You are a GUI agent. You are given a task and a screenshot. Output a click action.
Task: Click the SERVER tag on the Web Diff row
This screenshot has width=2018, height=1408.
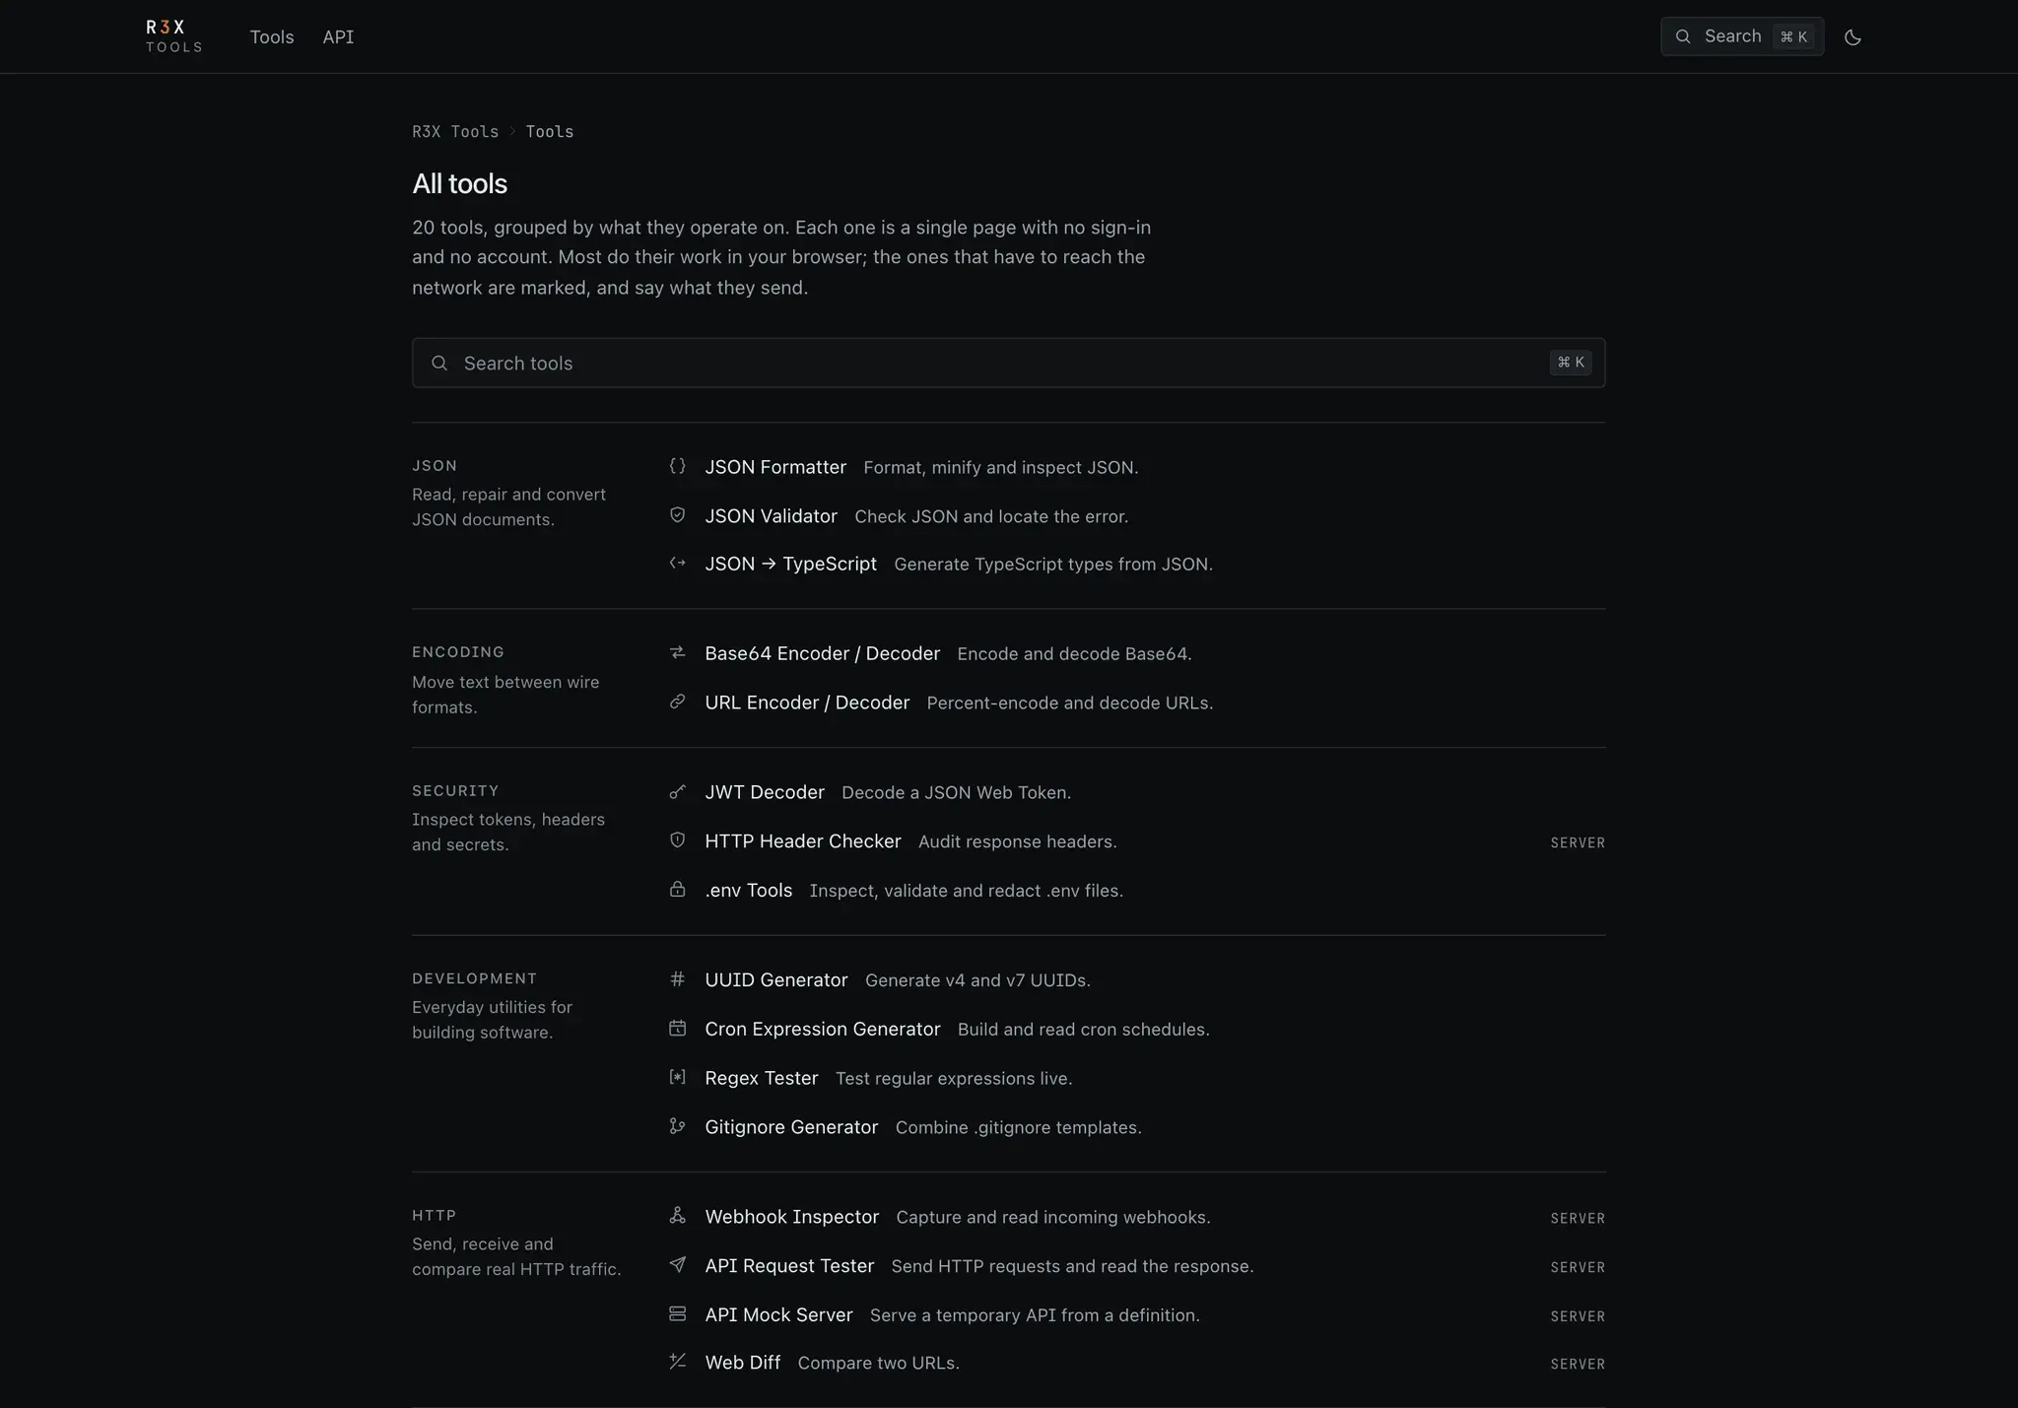click(x=1578, y=1365)
